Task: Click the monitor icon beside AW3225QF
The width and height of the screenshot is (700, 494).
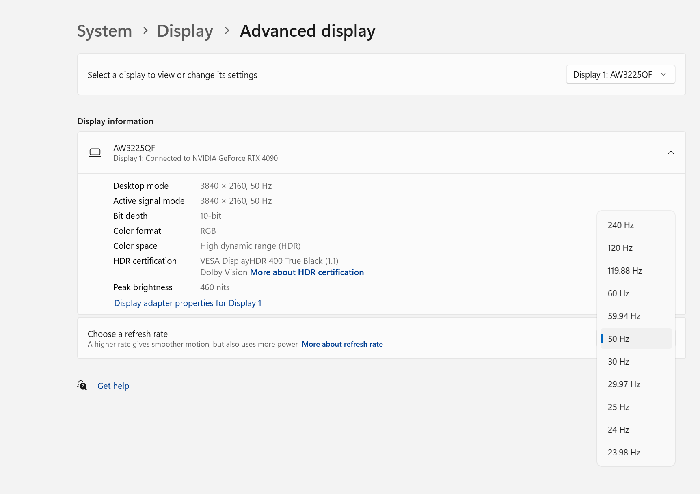Action: 95,153
